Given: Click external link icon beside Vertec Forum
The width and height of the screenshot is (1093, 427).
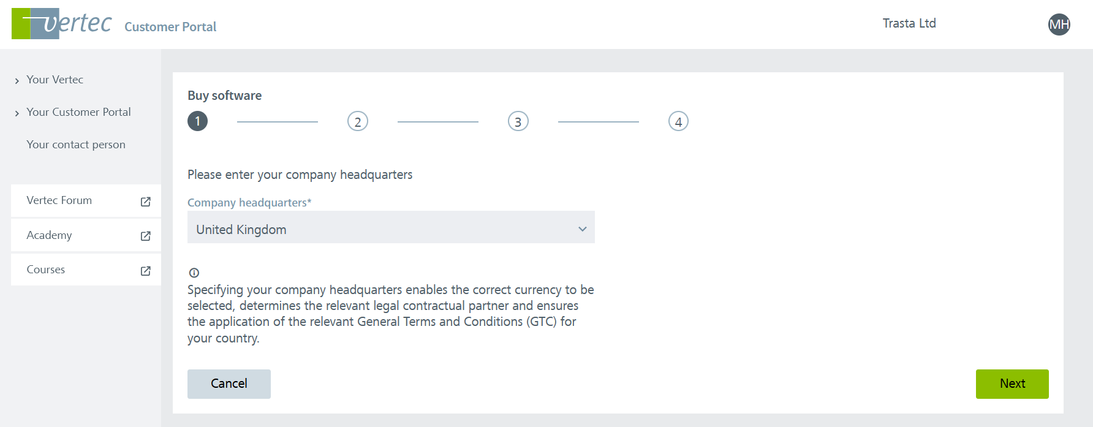Looking at the screenshot, I should (145, 202).
